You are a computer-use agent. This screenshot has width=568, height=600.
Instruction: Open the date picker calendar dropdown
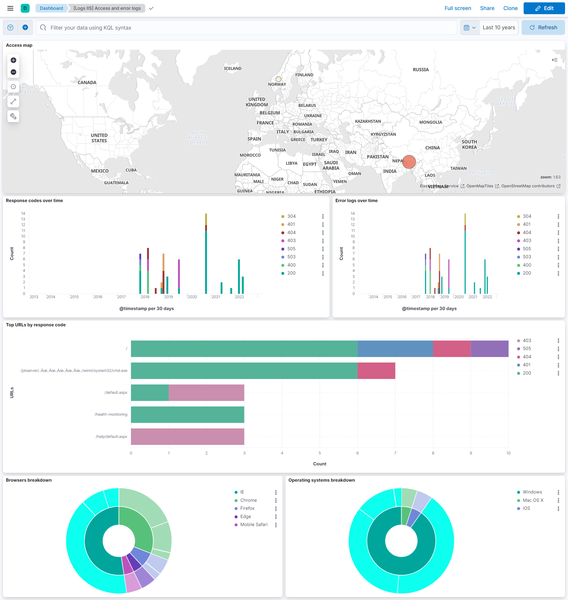(469, 28)
